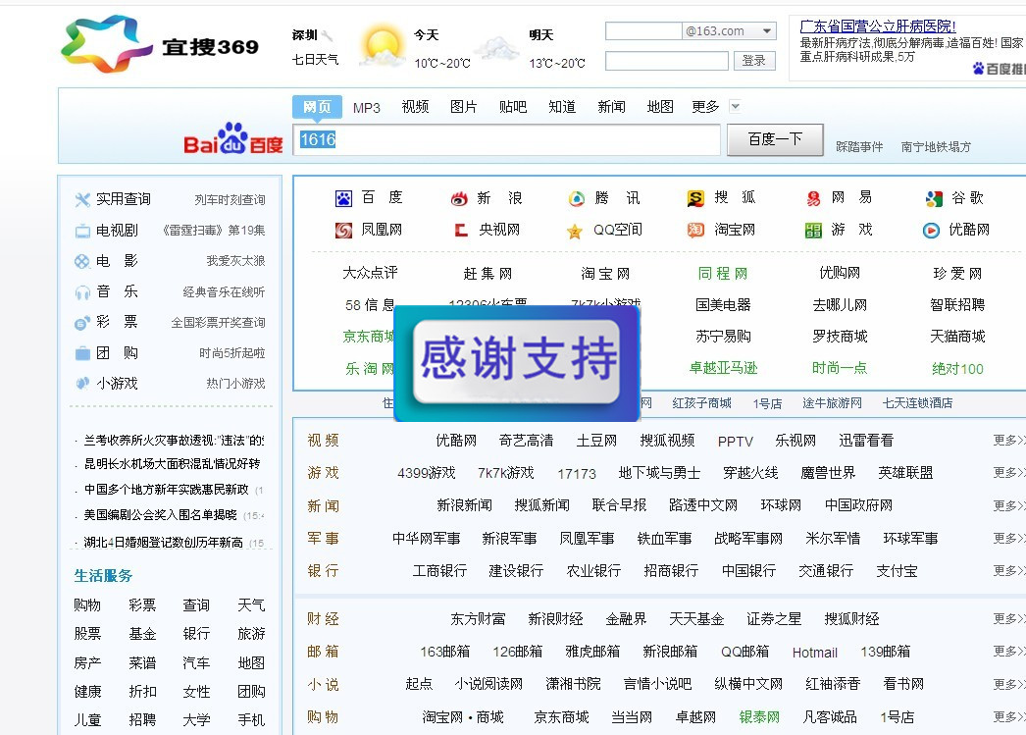1026x735 pixels.
Task: Open the 卓越亚马逊 link
Action: pos(723,369)
